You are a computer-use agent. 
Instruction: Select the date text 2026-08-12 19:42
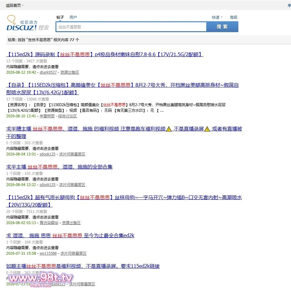(x=21, y=72)
